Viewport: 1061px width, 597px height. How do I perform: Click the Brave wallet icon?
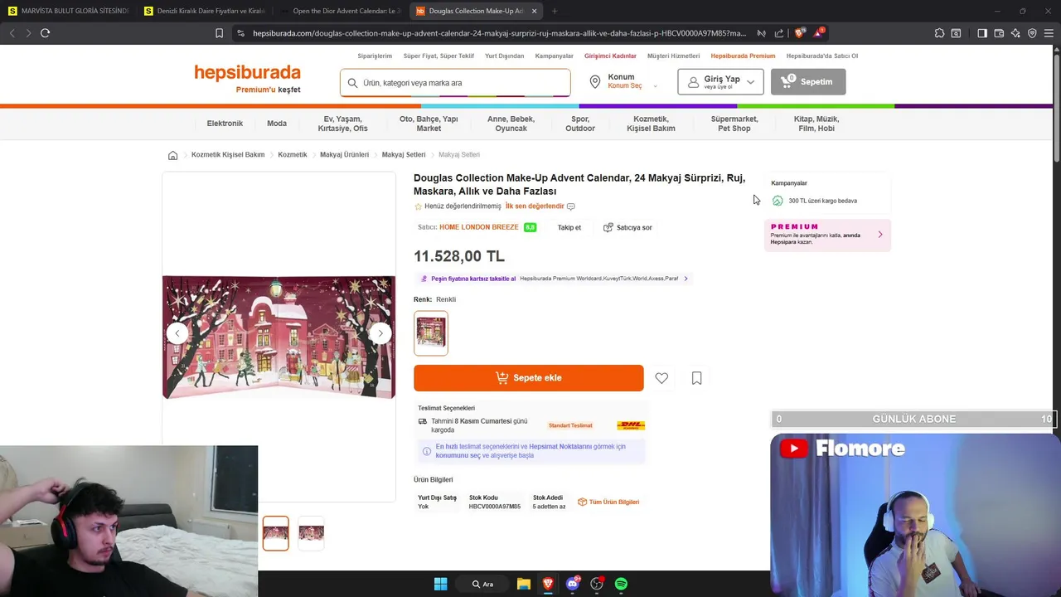click(999, 33)
